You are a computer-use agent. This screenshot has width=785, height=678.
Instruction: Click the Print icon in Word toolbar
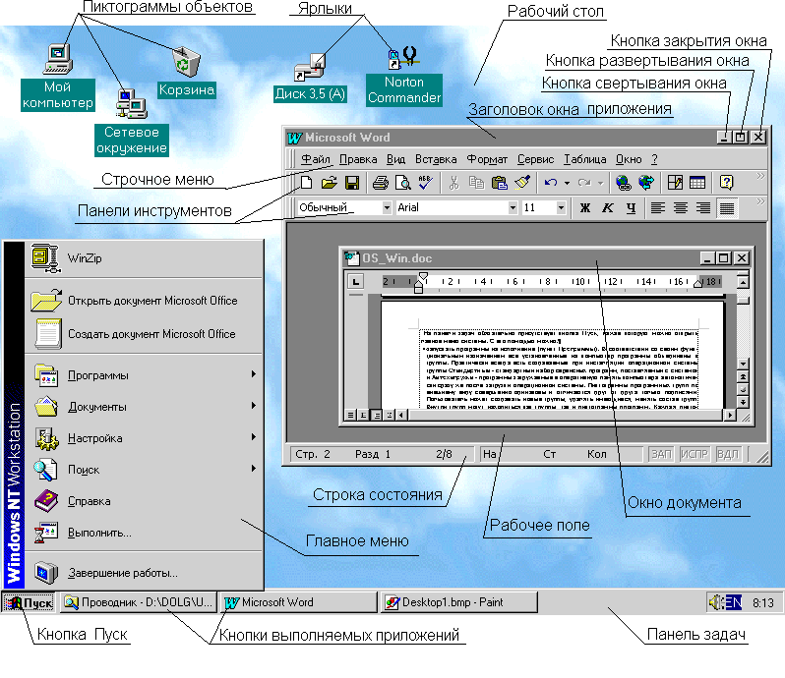[381, 183]
